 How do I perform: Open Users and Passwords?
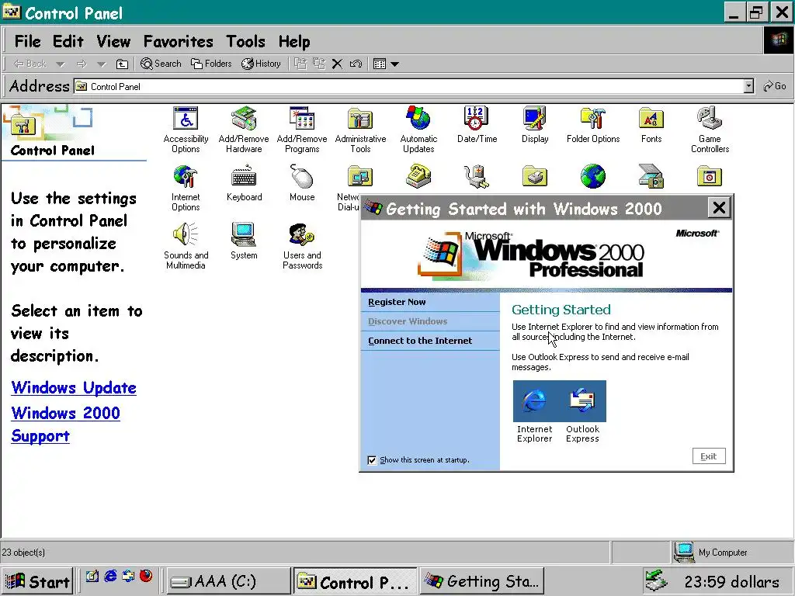(302, 246)
